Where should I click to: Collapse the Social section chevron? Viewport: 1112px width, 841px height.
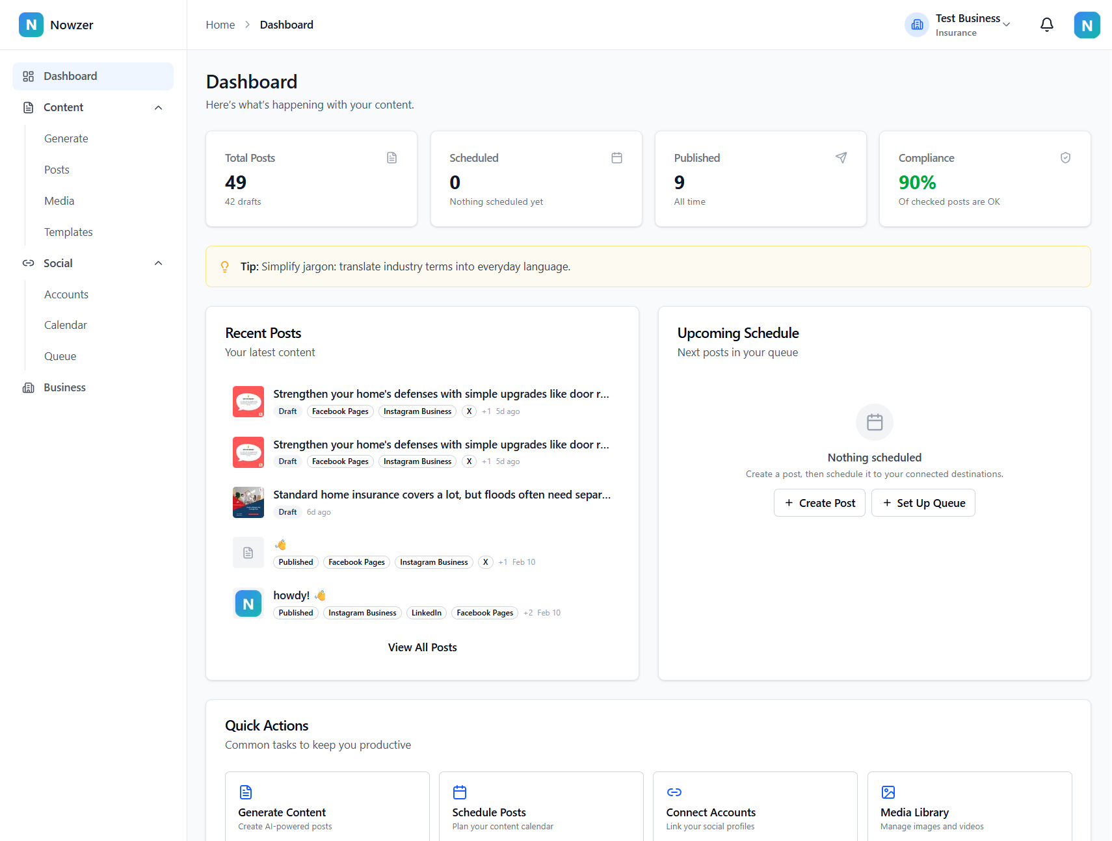158,263
